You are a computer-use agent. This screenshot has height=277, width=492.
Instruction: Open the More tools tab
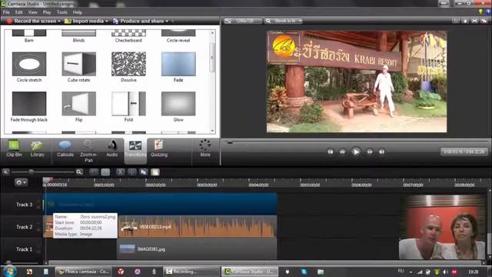pyautogui.click(x=205, y=149)
